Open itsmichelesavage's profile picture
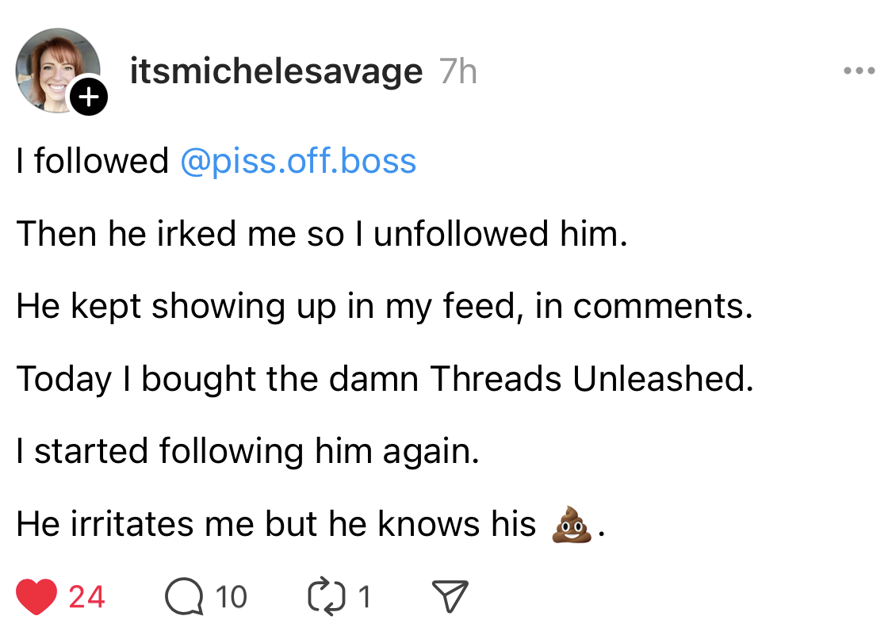 56,68
